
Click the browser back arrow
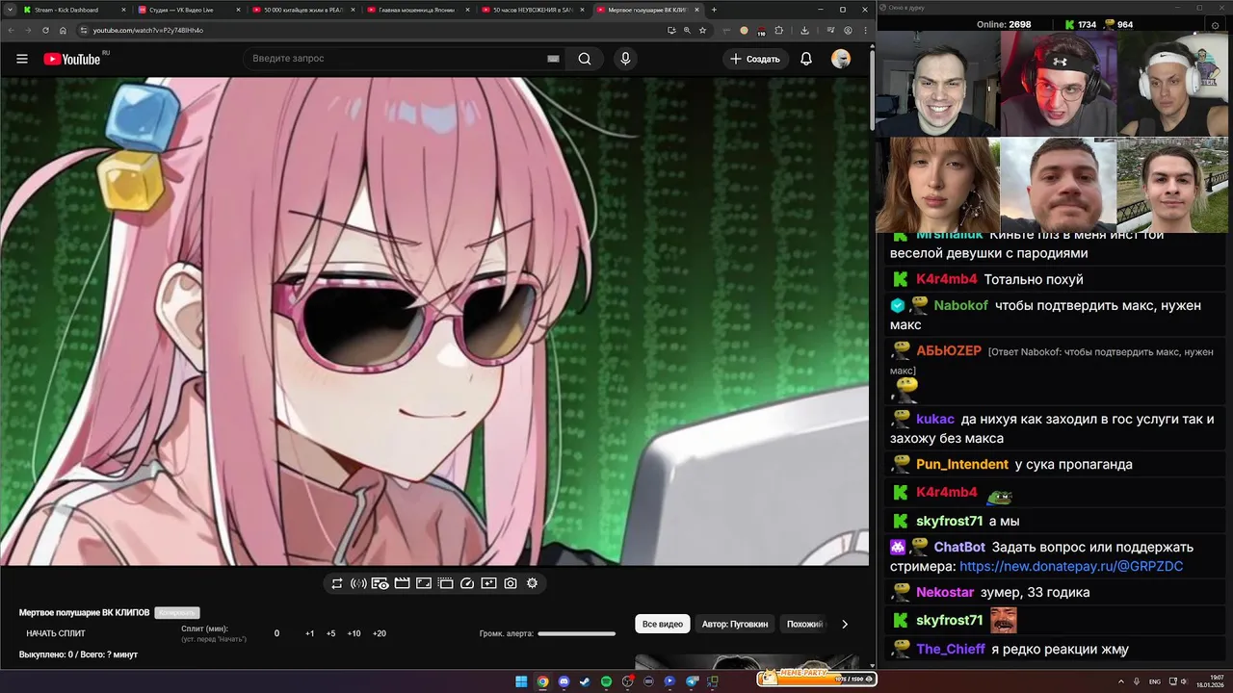(11, 30)
